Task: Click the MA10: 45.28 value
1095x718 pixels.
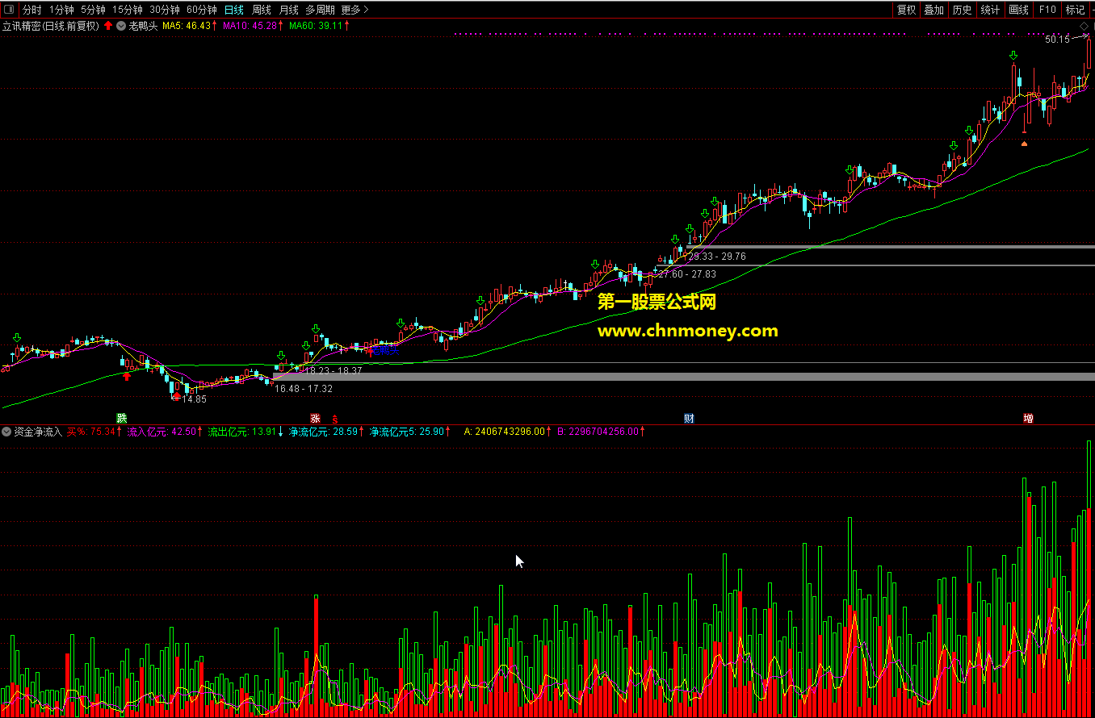Action: [253, 26]
